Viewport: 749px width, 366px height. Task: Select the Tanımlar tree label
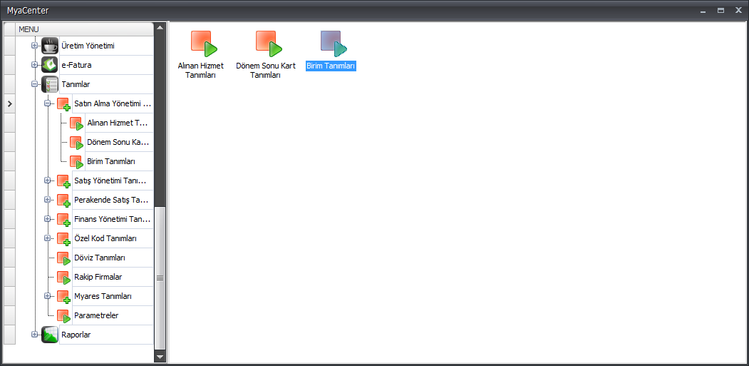pyautogui.click(x=76, y=84)
